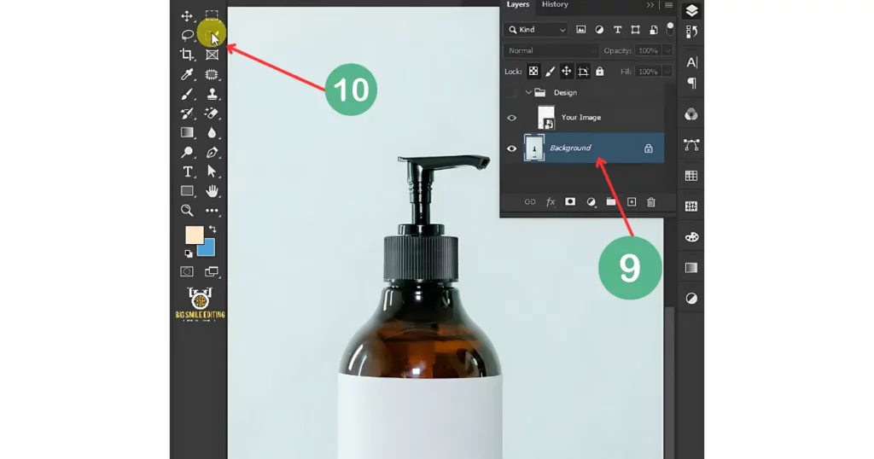
Task: Open the Paths panel icon
Action: click(x=691, y=145)
